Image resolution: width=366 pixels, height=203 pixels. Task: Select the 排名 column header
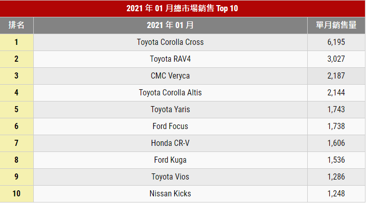[x=16, y=25]
